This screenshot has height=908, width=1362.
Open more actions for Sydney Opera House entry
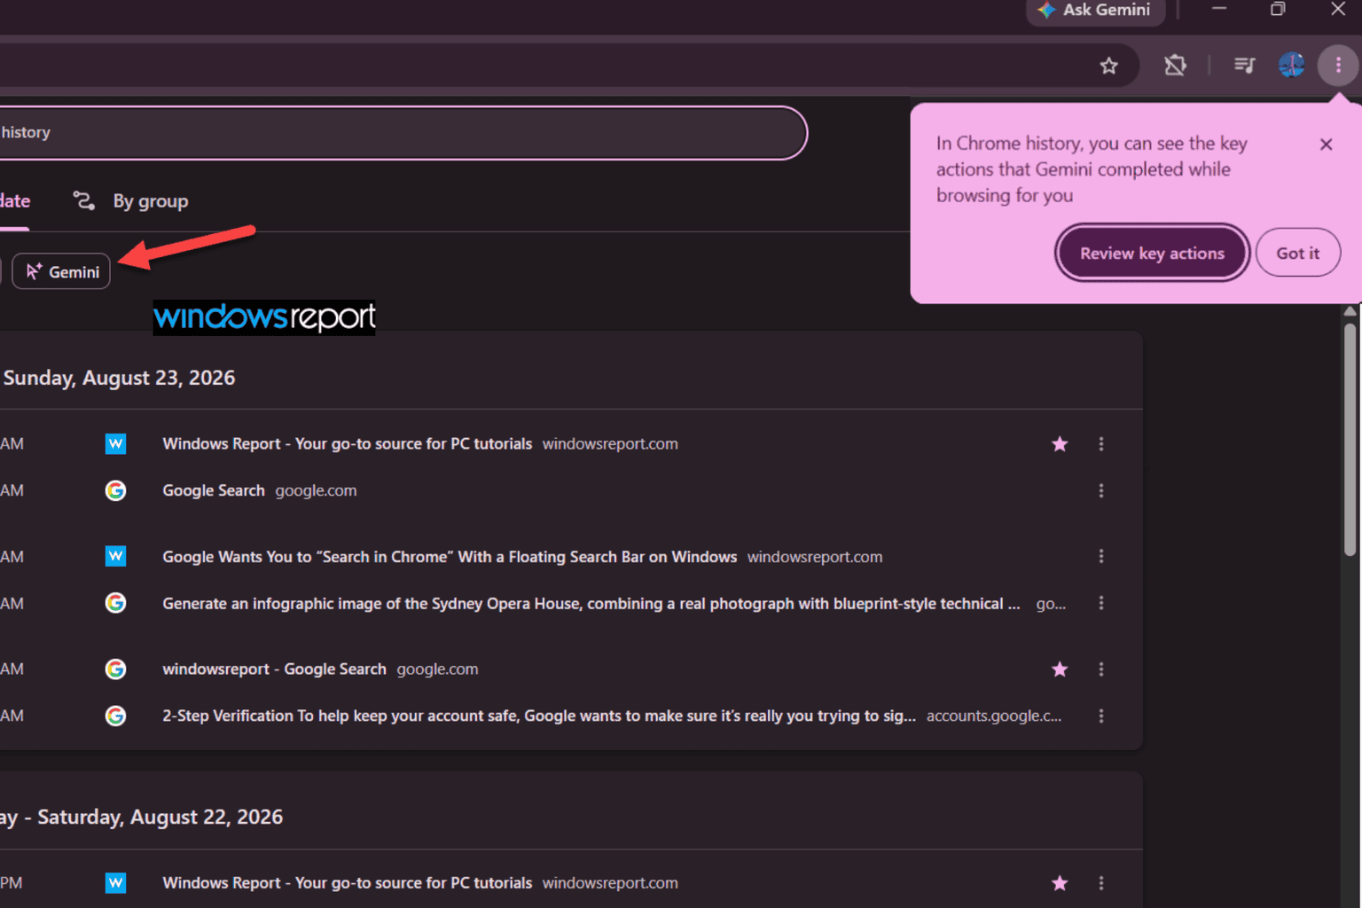[x=1101, y=603]
